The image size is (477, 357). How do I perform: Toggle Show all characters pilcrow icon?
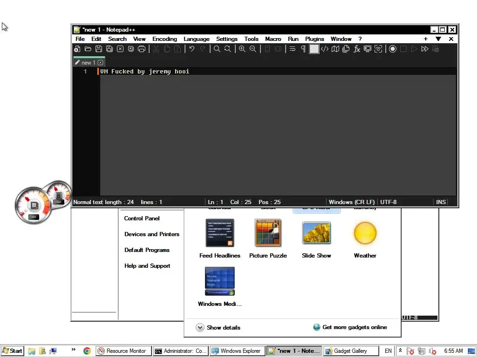[x=303, y=49]
